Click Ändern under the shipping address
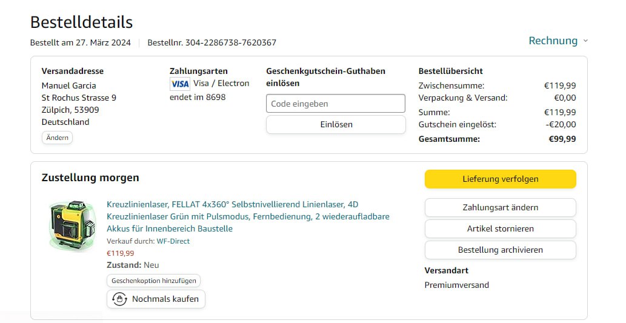626x323 pixels. pyautogui.click(x=57, y=138)
